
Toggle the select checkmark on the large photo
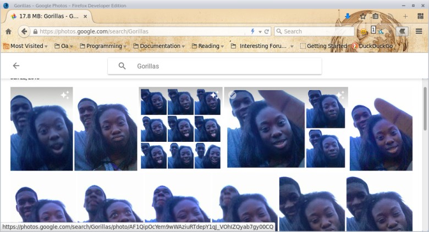[232, 96]
